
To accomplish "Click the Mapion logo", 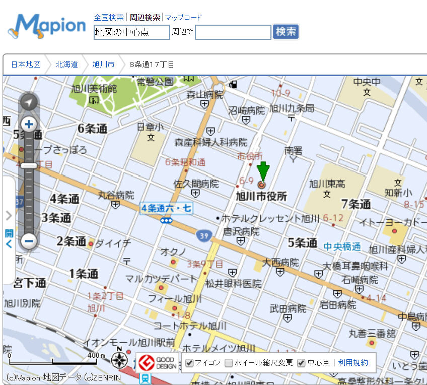I will [x=47, y=26].
